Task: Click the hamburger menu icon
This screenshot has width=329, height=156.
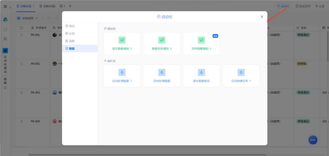Action: [5, 6]
